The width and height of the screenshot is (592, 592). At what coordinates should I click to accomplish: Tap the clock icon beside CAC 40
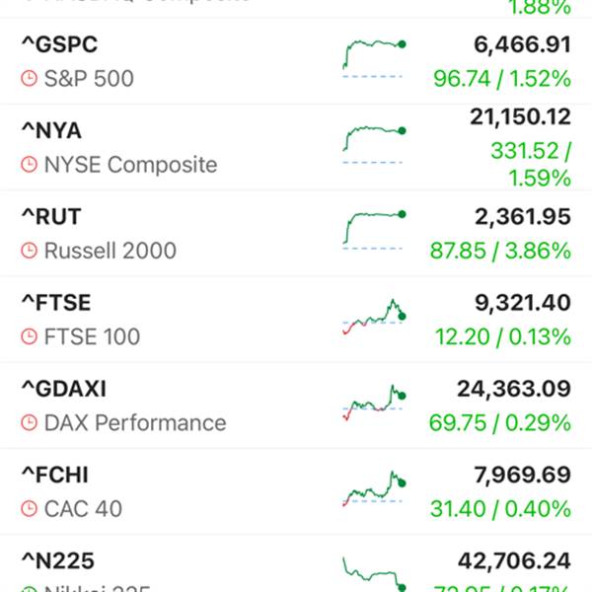coord(29,509)
